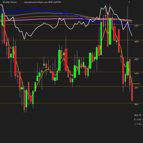Click the 365.70 closing price value
This screenshot has width=143, height=143.
138,115
